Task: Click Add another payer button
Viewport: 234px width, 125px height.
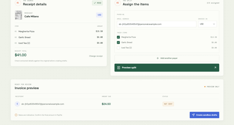Action: tap(167, 58)
